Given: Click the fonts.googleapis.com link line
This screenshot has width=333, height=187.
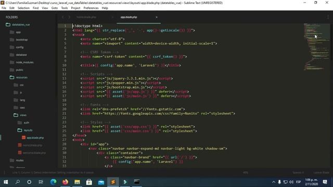Looking at the screenshot, I should (158, 113).
